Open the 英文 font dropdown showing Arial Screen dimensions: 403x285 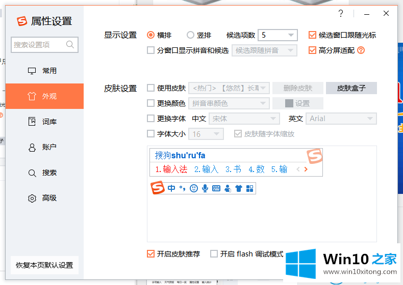(x=341, y=119)
